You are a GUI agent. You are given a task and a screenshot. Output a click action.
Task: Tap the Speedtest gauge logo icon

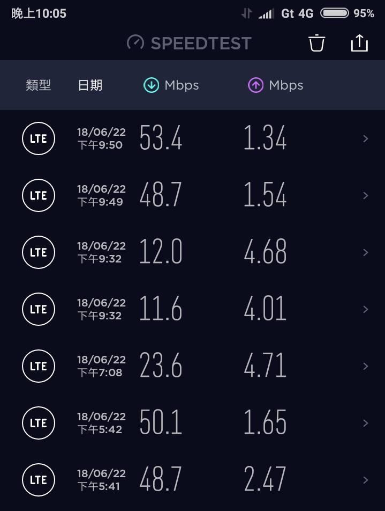(x=135, y=43)
